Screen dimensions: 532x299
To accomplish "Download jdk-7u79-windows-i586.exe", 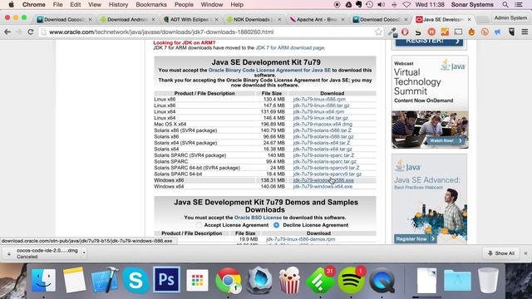I will 323,180.
